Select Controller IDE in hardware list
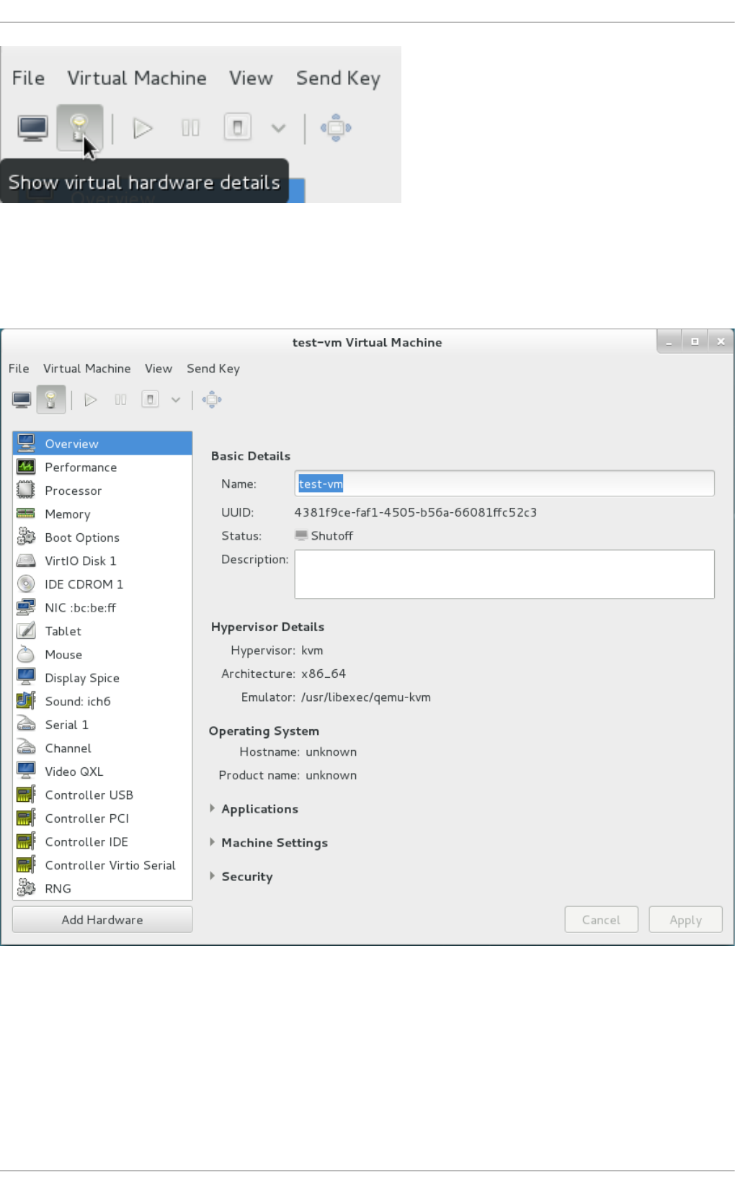The width and height of the screenshot is (735, 1193). (102, 841)
